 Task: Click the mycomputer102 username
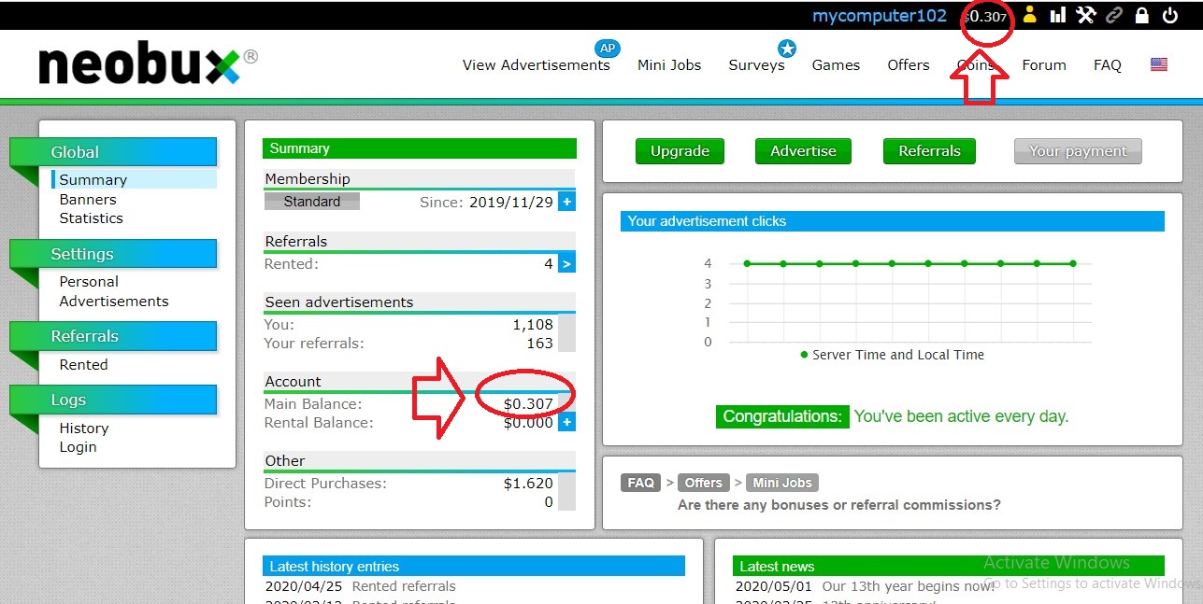pyautogui.click(x=880, y=16)
